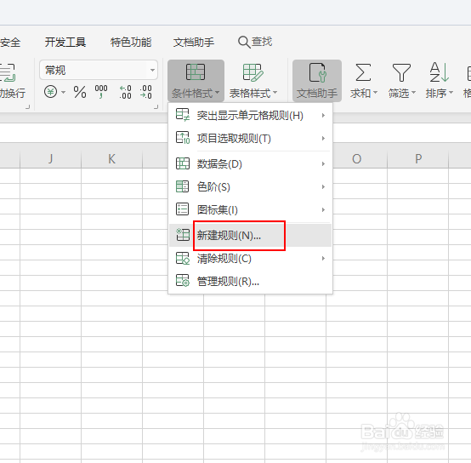Click the search magnifier icon (查找)

[x=244, y=42]
